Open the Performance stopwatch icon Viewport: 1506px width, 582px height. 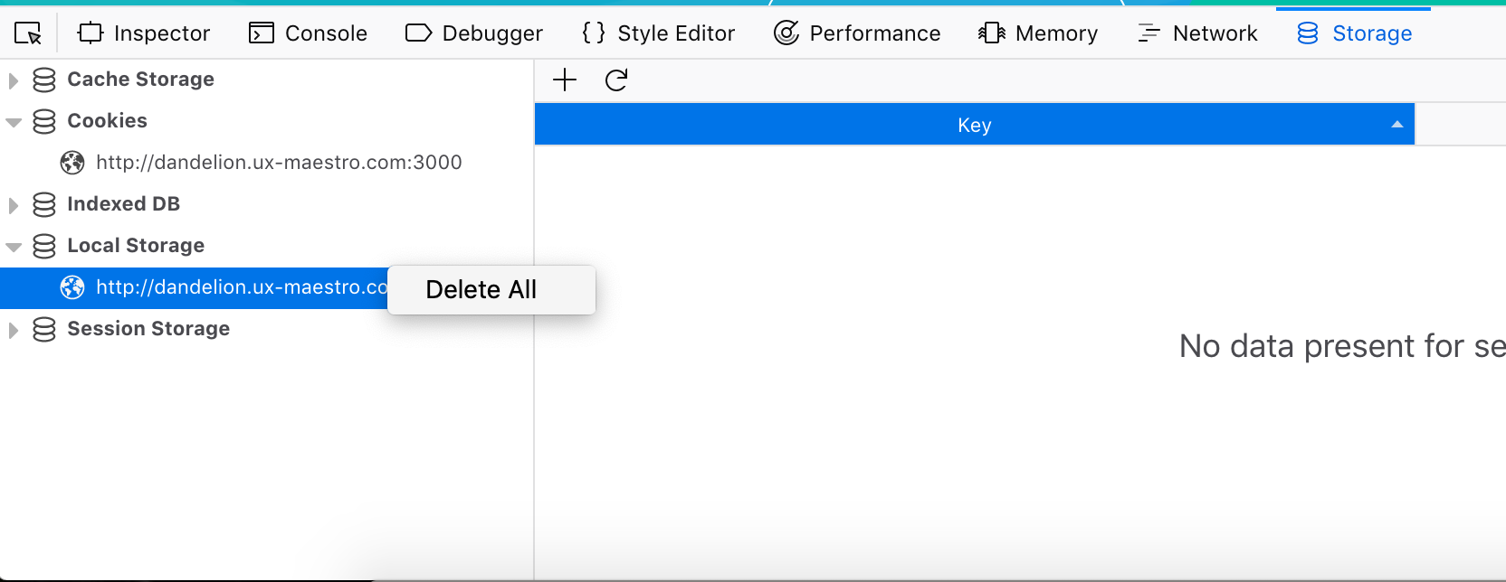[786, 33]
